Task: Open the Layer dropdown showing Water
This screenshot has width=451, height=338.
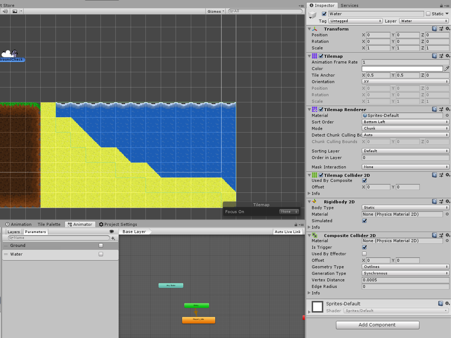Action: point(424,21)
